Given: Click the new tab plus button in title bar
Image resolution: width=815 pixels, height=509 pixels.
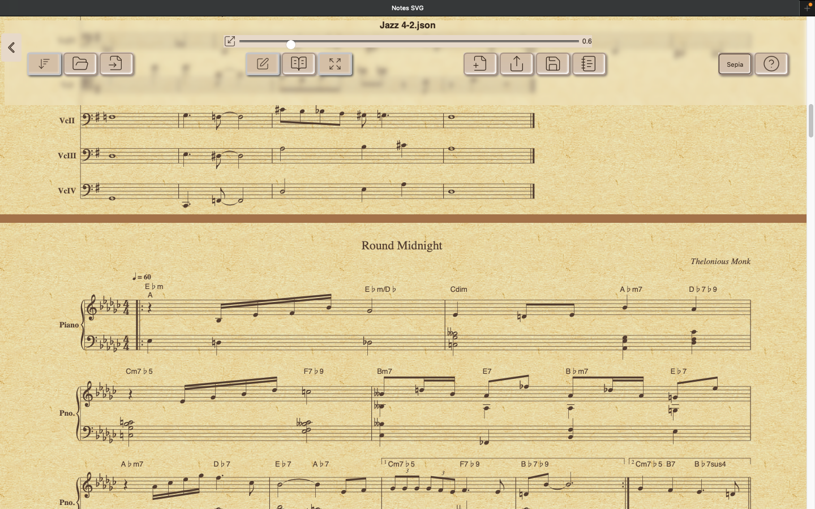Looking at the screenshot, I should click(x=807, y=8).
